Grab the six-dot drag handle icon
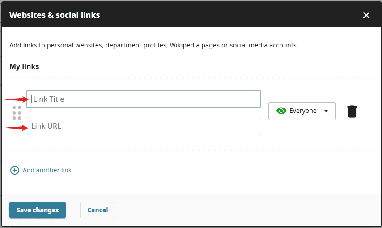Screen dimensions: 382x228 point(17,113)
